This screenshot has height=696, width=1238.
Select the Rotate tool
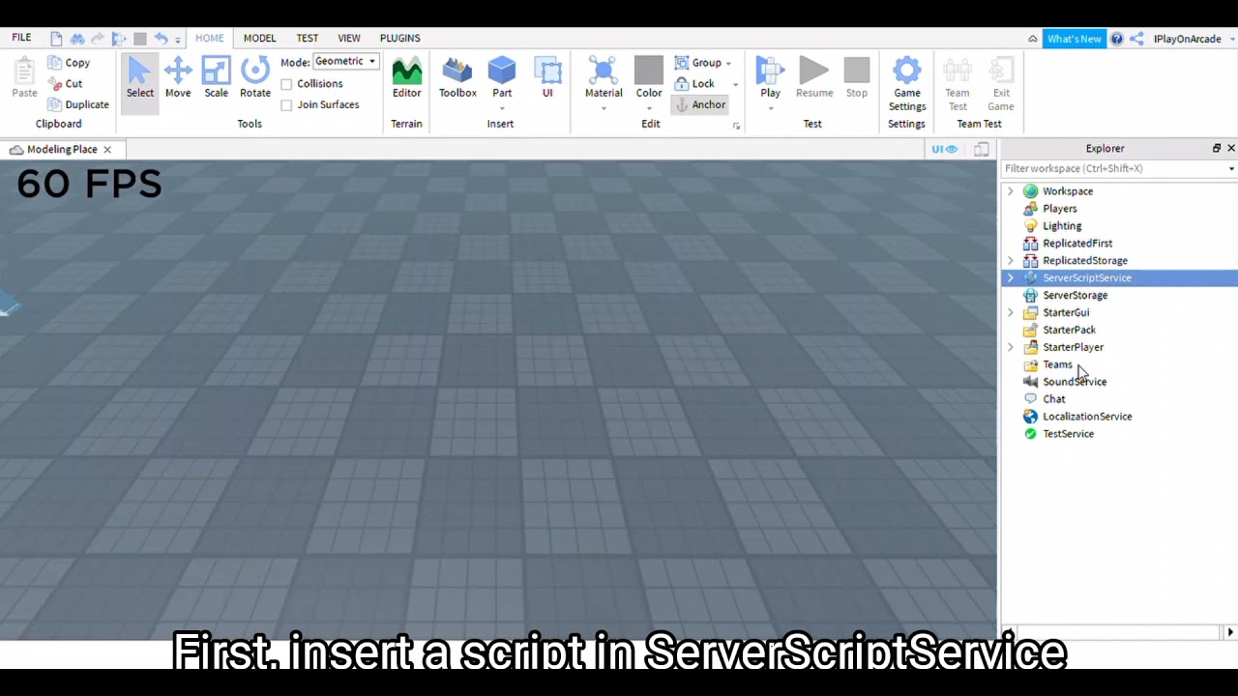[x=255, y=77]
